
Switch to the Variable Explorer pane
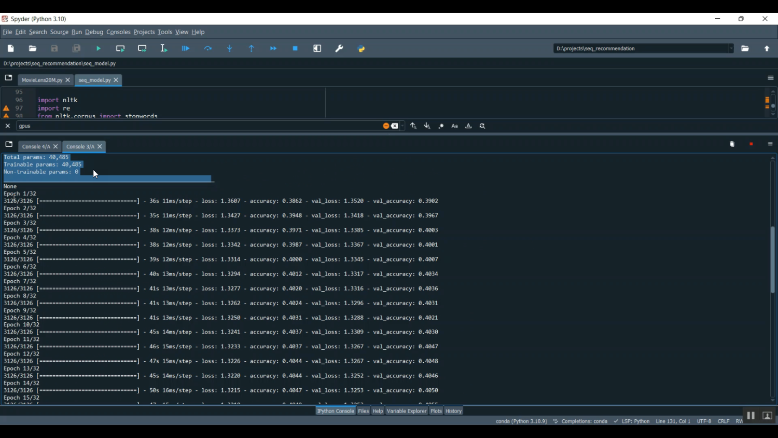coord(407,411)
